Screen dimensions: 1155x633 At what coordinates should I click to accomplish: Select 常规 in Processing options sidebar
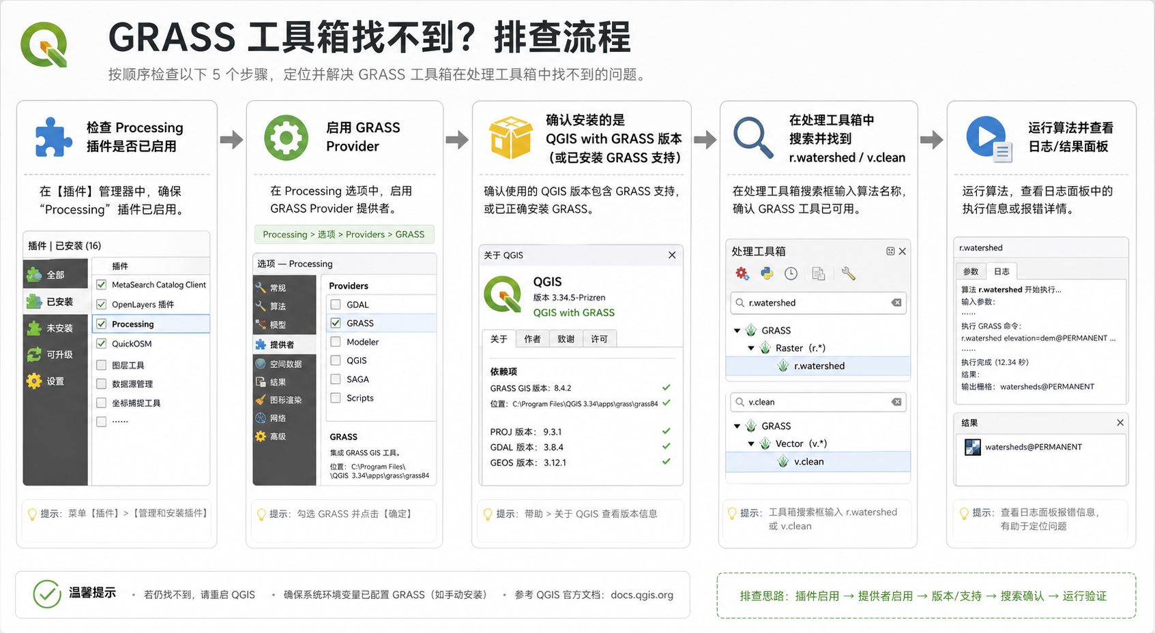point(284,288)
